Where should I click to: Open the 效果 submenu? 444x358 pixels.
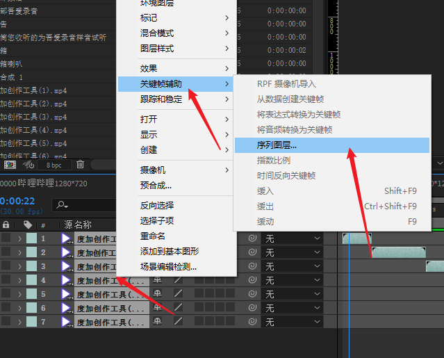click(177, 69)
